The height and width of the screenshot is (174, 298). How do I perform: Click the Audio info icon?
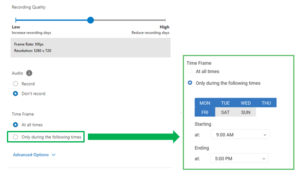tap(29, 73)
